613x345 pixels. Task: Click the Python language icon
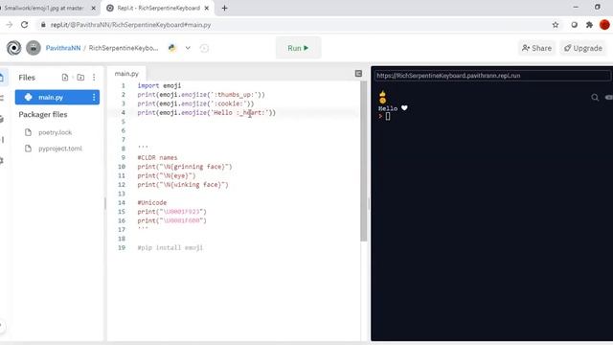172,48
